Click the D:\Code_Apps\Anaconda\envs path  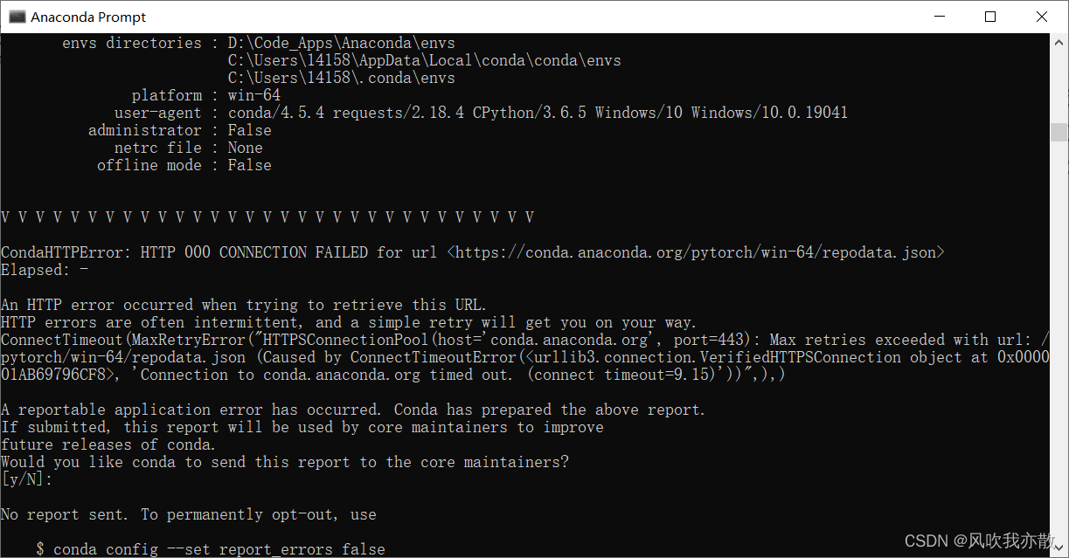(x=342, y=43)
